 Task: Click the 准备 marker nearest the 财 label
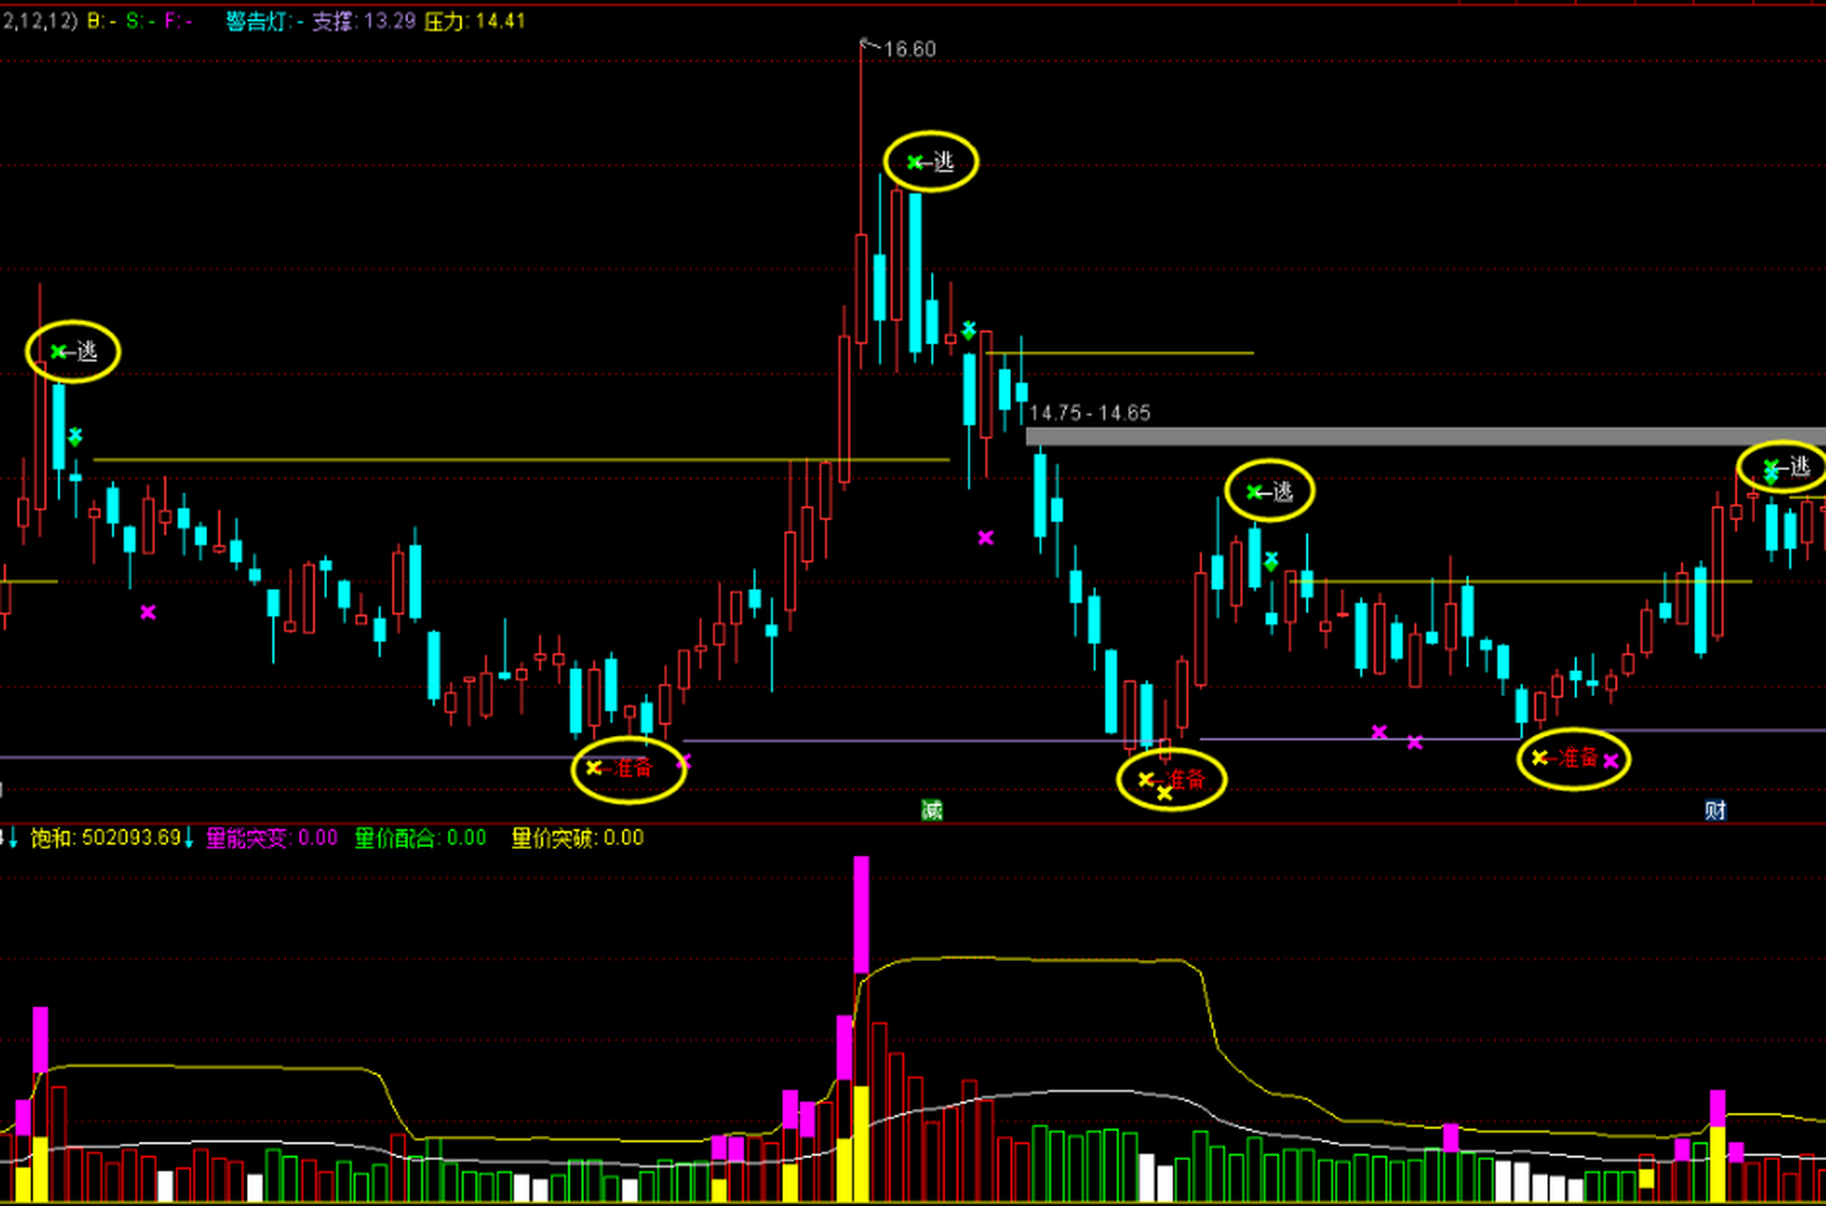[1573, 758]
